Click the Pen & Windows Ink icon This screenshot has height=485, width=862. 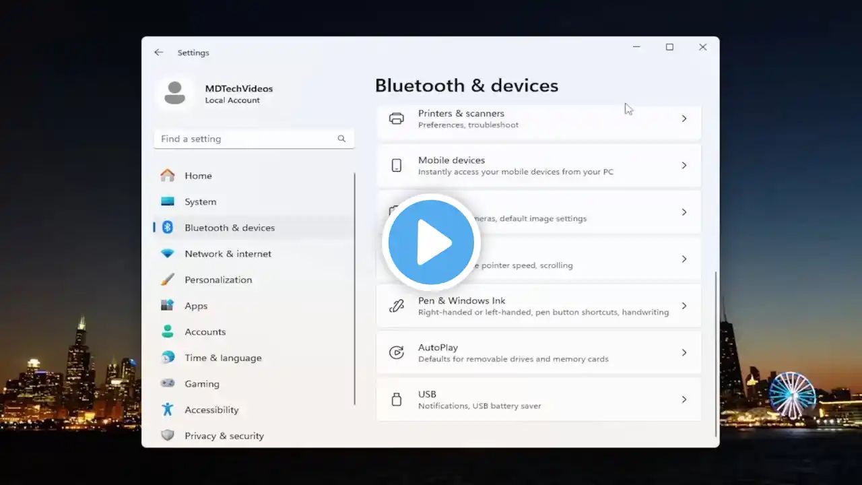[397, 306]
